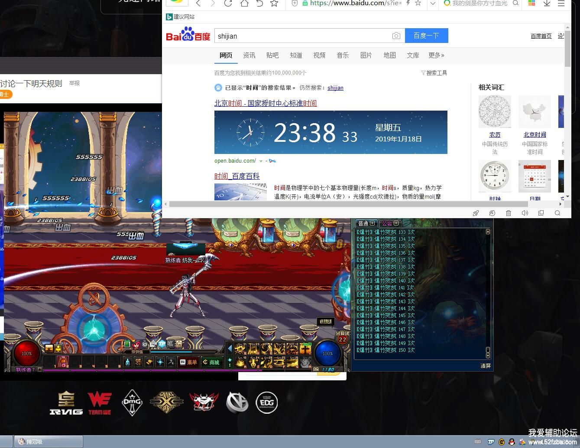Open the 商城 game shop button
The width and height of the screenshot is (580, 448).
pos(211,362)
